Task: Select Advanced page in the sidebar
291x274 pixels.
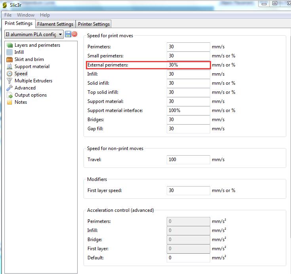Action: pos(25,88)
